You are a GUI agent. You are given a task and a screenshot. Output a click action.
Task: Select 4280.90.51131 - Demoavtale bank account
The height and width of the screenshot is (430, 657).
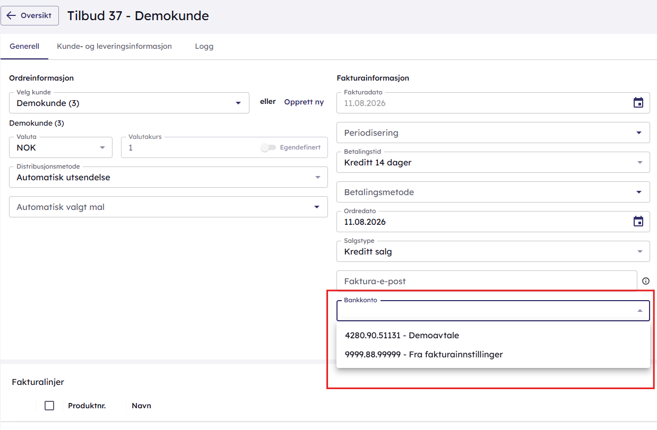tap(493, 335)
